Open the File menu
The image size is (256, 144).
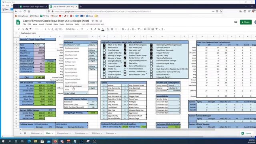24,24
